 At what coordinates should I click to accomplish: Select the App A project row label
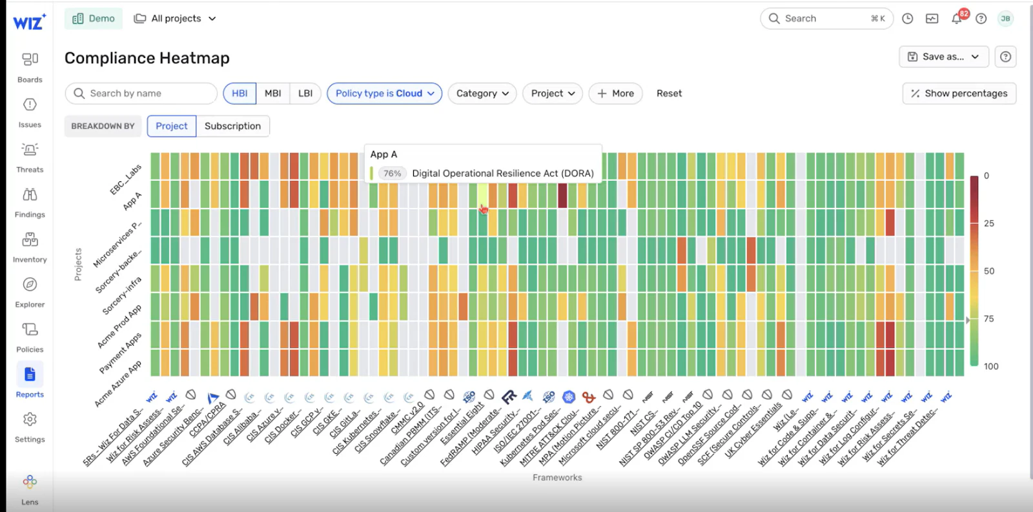132,201
